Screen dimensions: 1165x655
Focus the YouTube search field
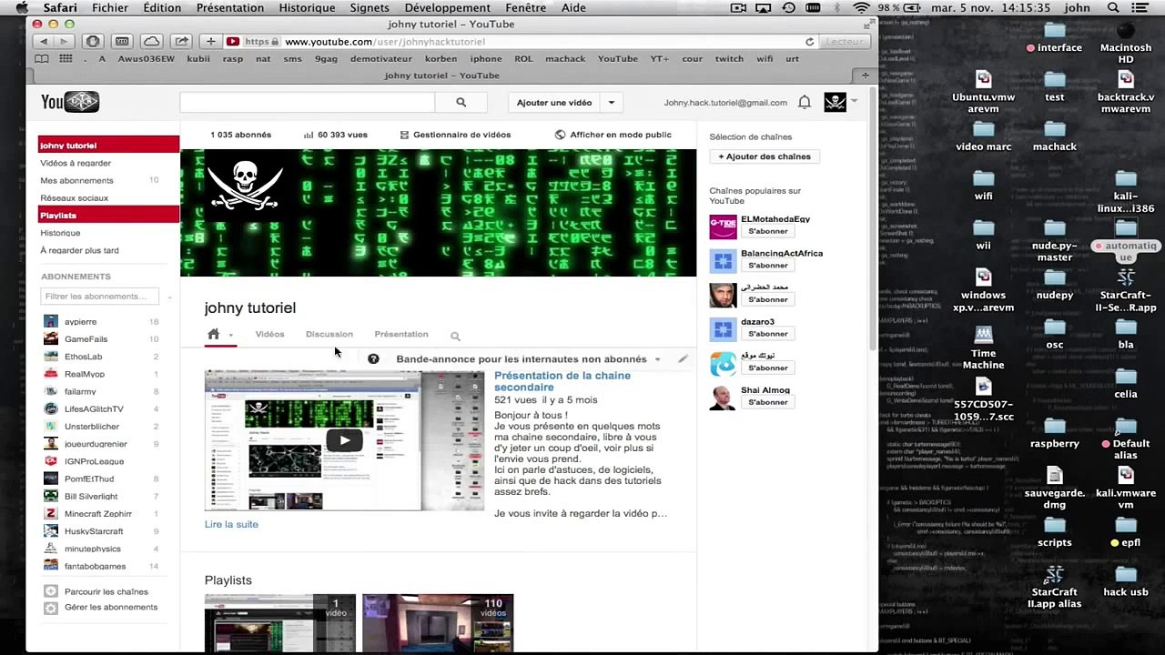tap(308, 103)
